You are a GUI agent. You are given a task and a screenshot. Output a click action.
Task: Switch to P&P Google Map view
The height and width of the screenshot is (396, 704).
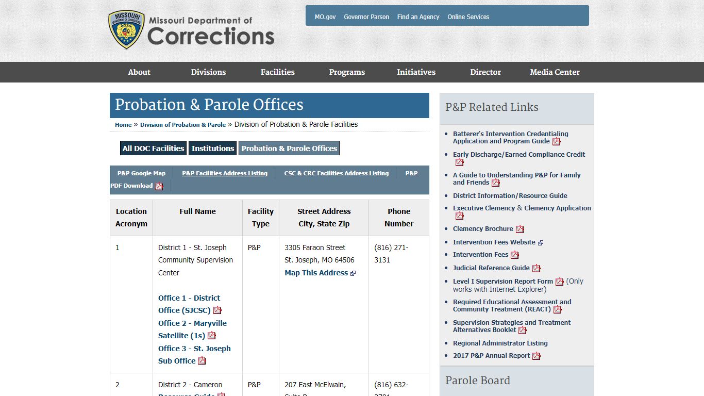pyautogui.click(x=141, y=173)
